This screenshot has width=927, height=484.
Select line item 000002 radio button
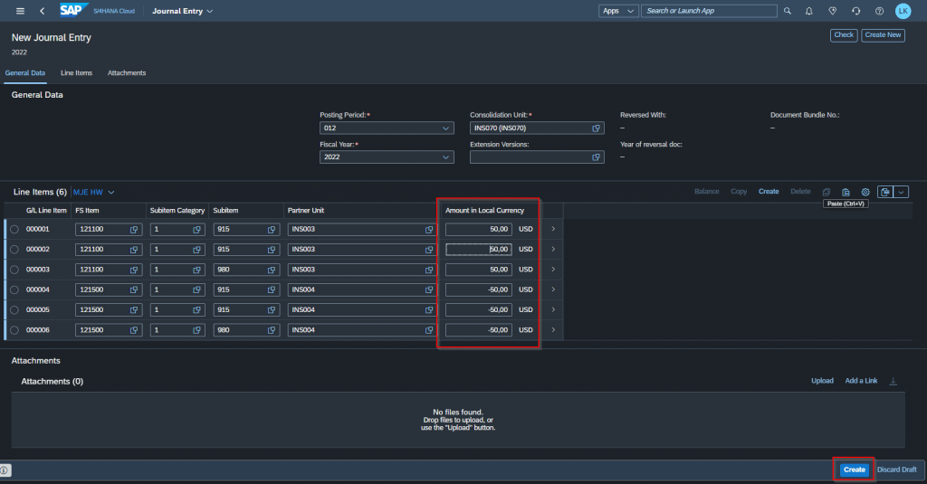pos(14,250)
